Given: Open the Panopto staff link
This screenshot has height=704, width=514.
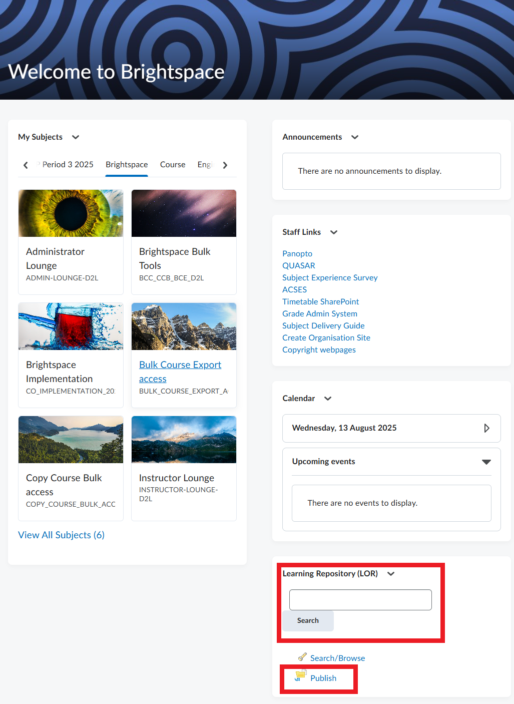Looking at the screenshot, I should 297,254.
